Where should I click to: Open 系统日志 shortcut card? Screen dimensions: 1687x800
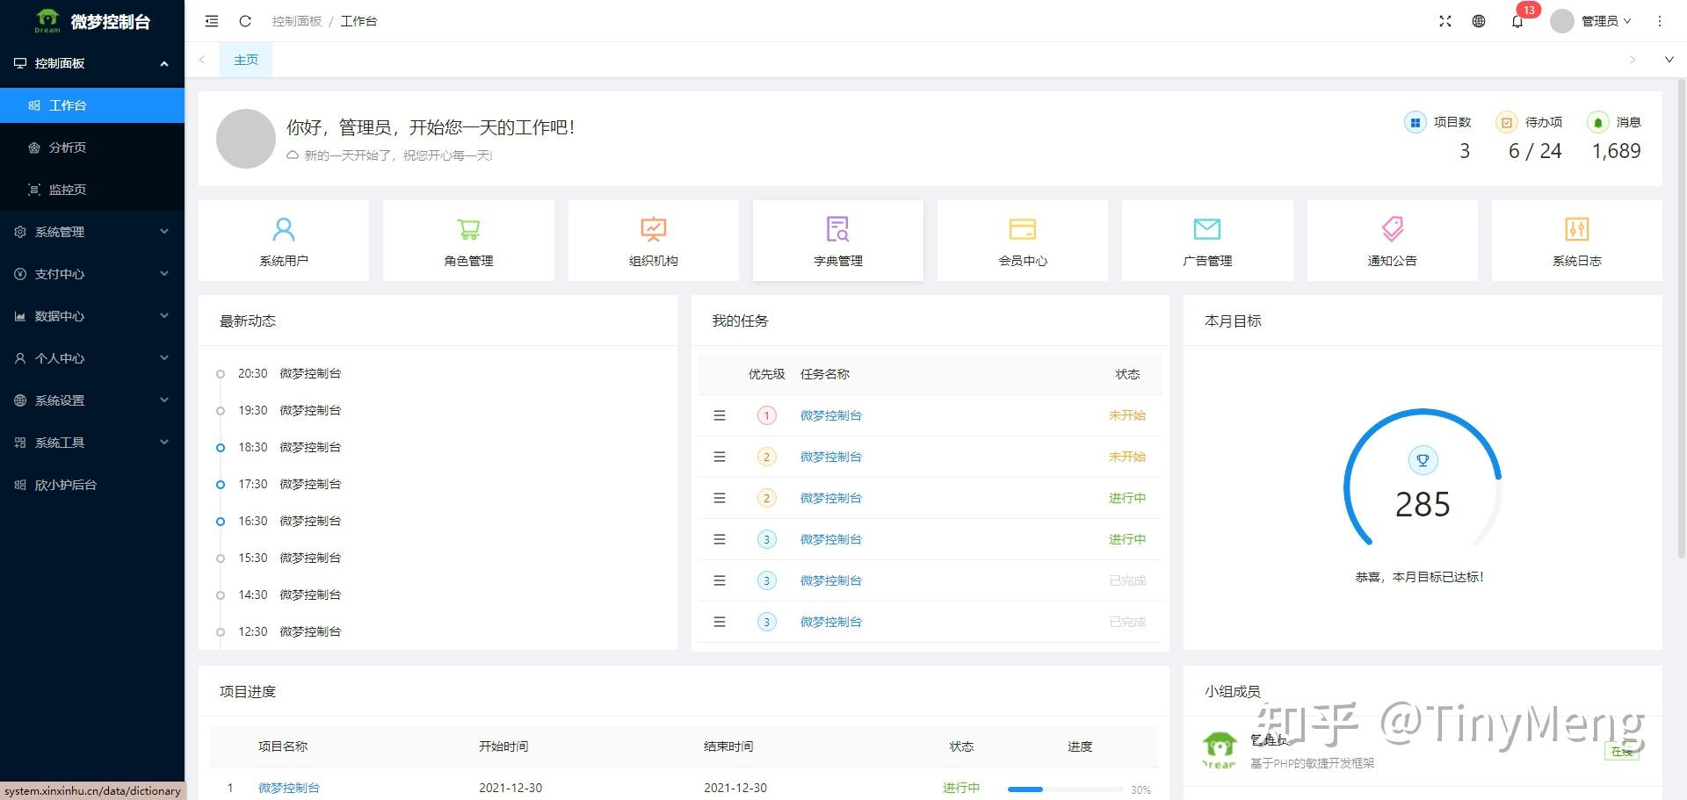pyautogui.click(x=1577, y=241)
